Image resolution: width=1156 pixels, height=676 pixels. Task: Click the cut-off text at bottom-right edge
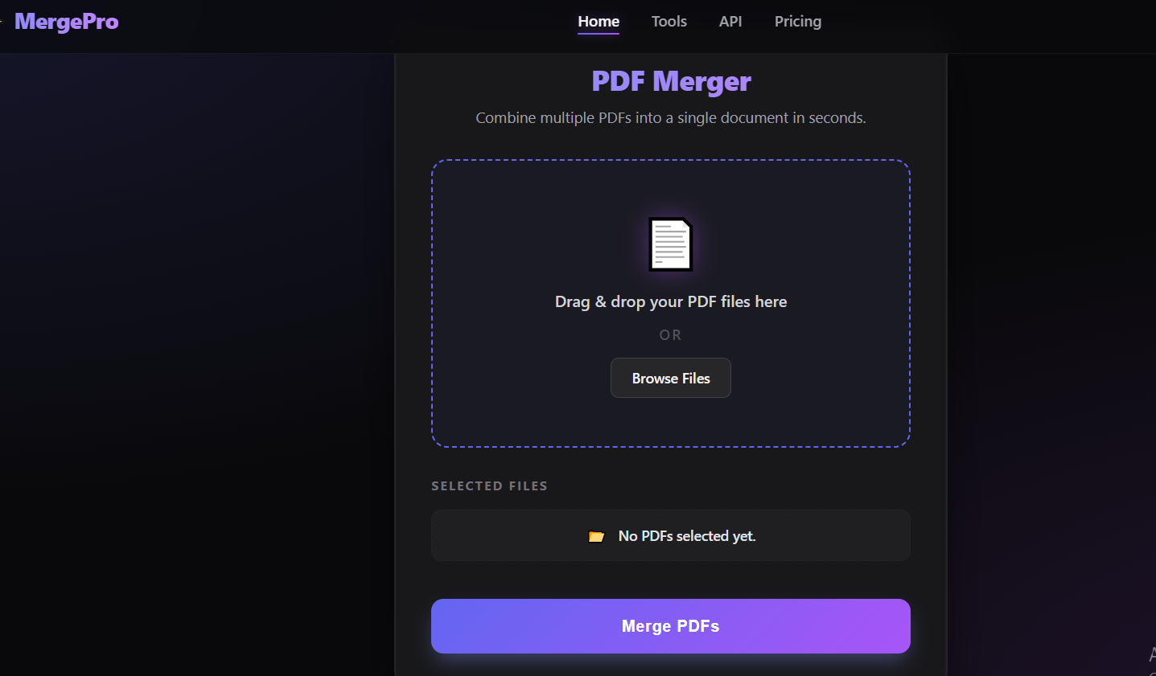click(1152, 655)
